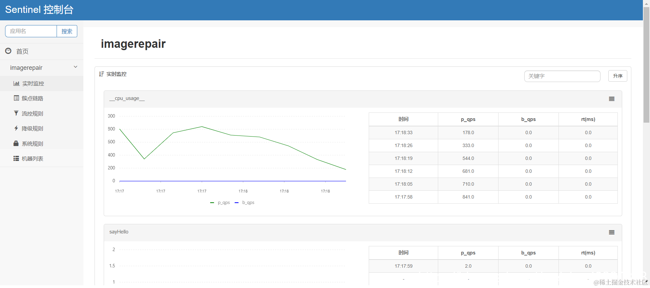Click the 17:18:33 time cell

[403, 132]
